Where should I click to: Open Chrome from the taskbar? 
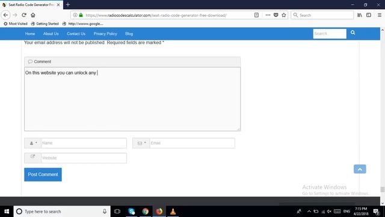[x=146, y=212]
